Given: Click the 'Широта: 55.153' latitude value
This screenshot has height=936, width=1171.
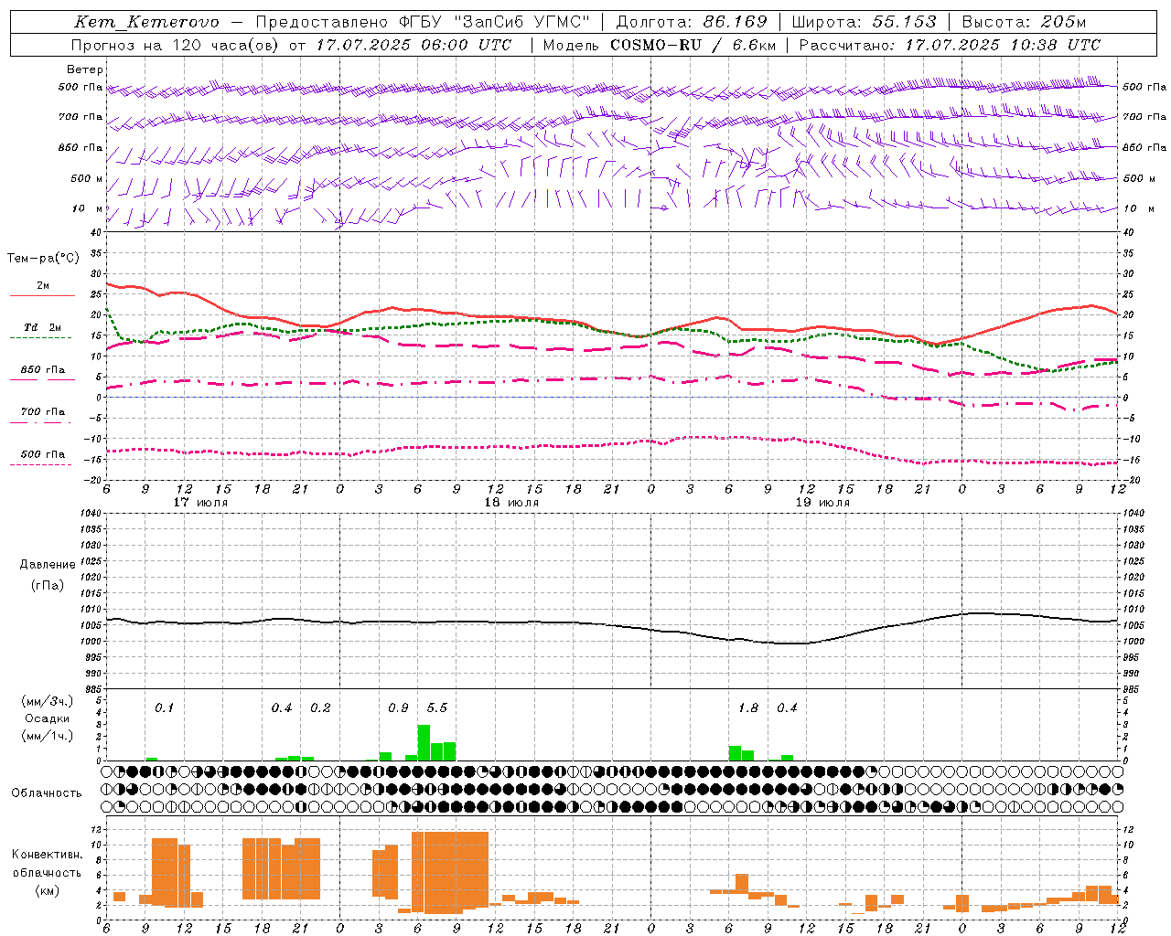Looking at the screenshot, I should coord(865,22).
